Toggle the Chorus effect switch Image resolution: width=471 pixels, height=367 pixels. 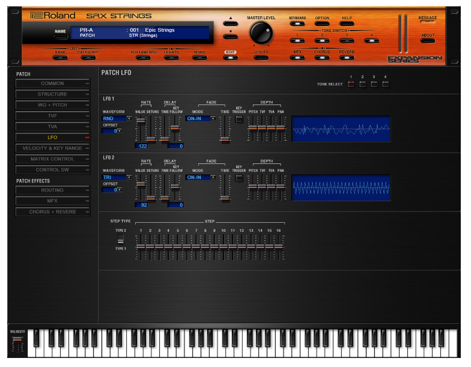[322, 58]
